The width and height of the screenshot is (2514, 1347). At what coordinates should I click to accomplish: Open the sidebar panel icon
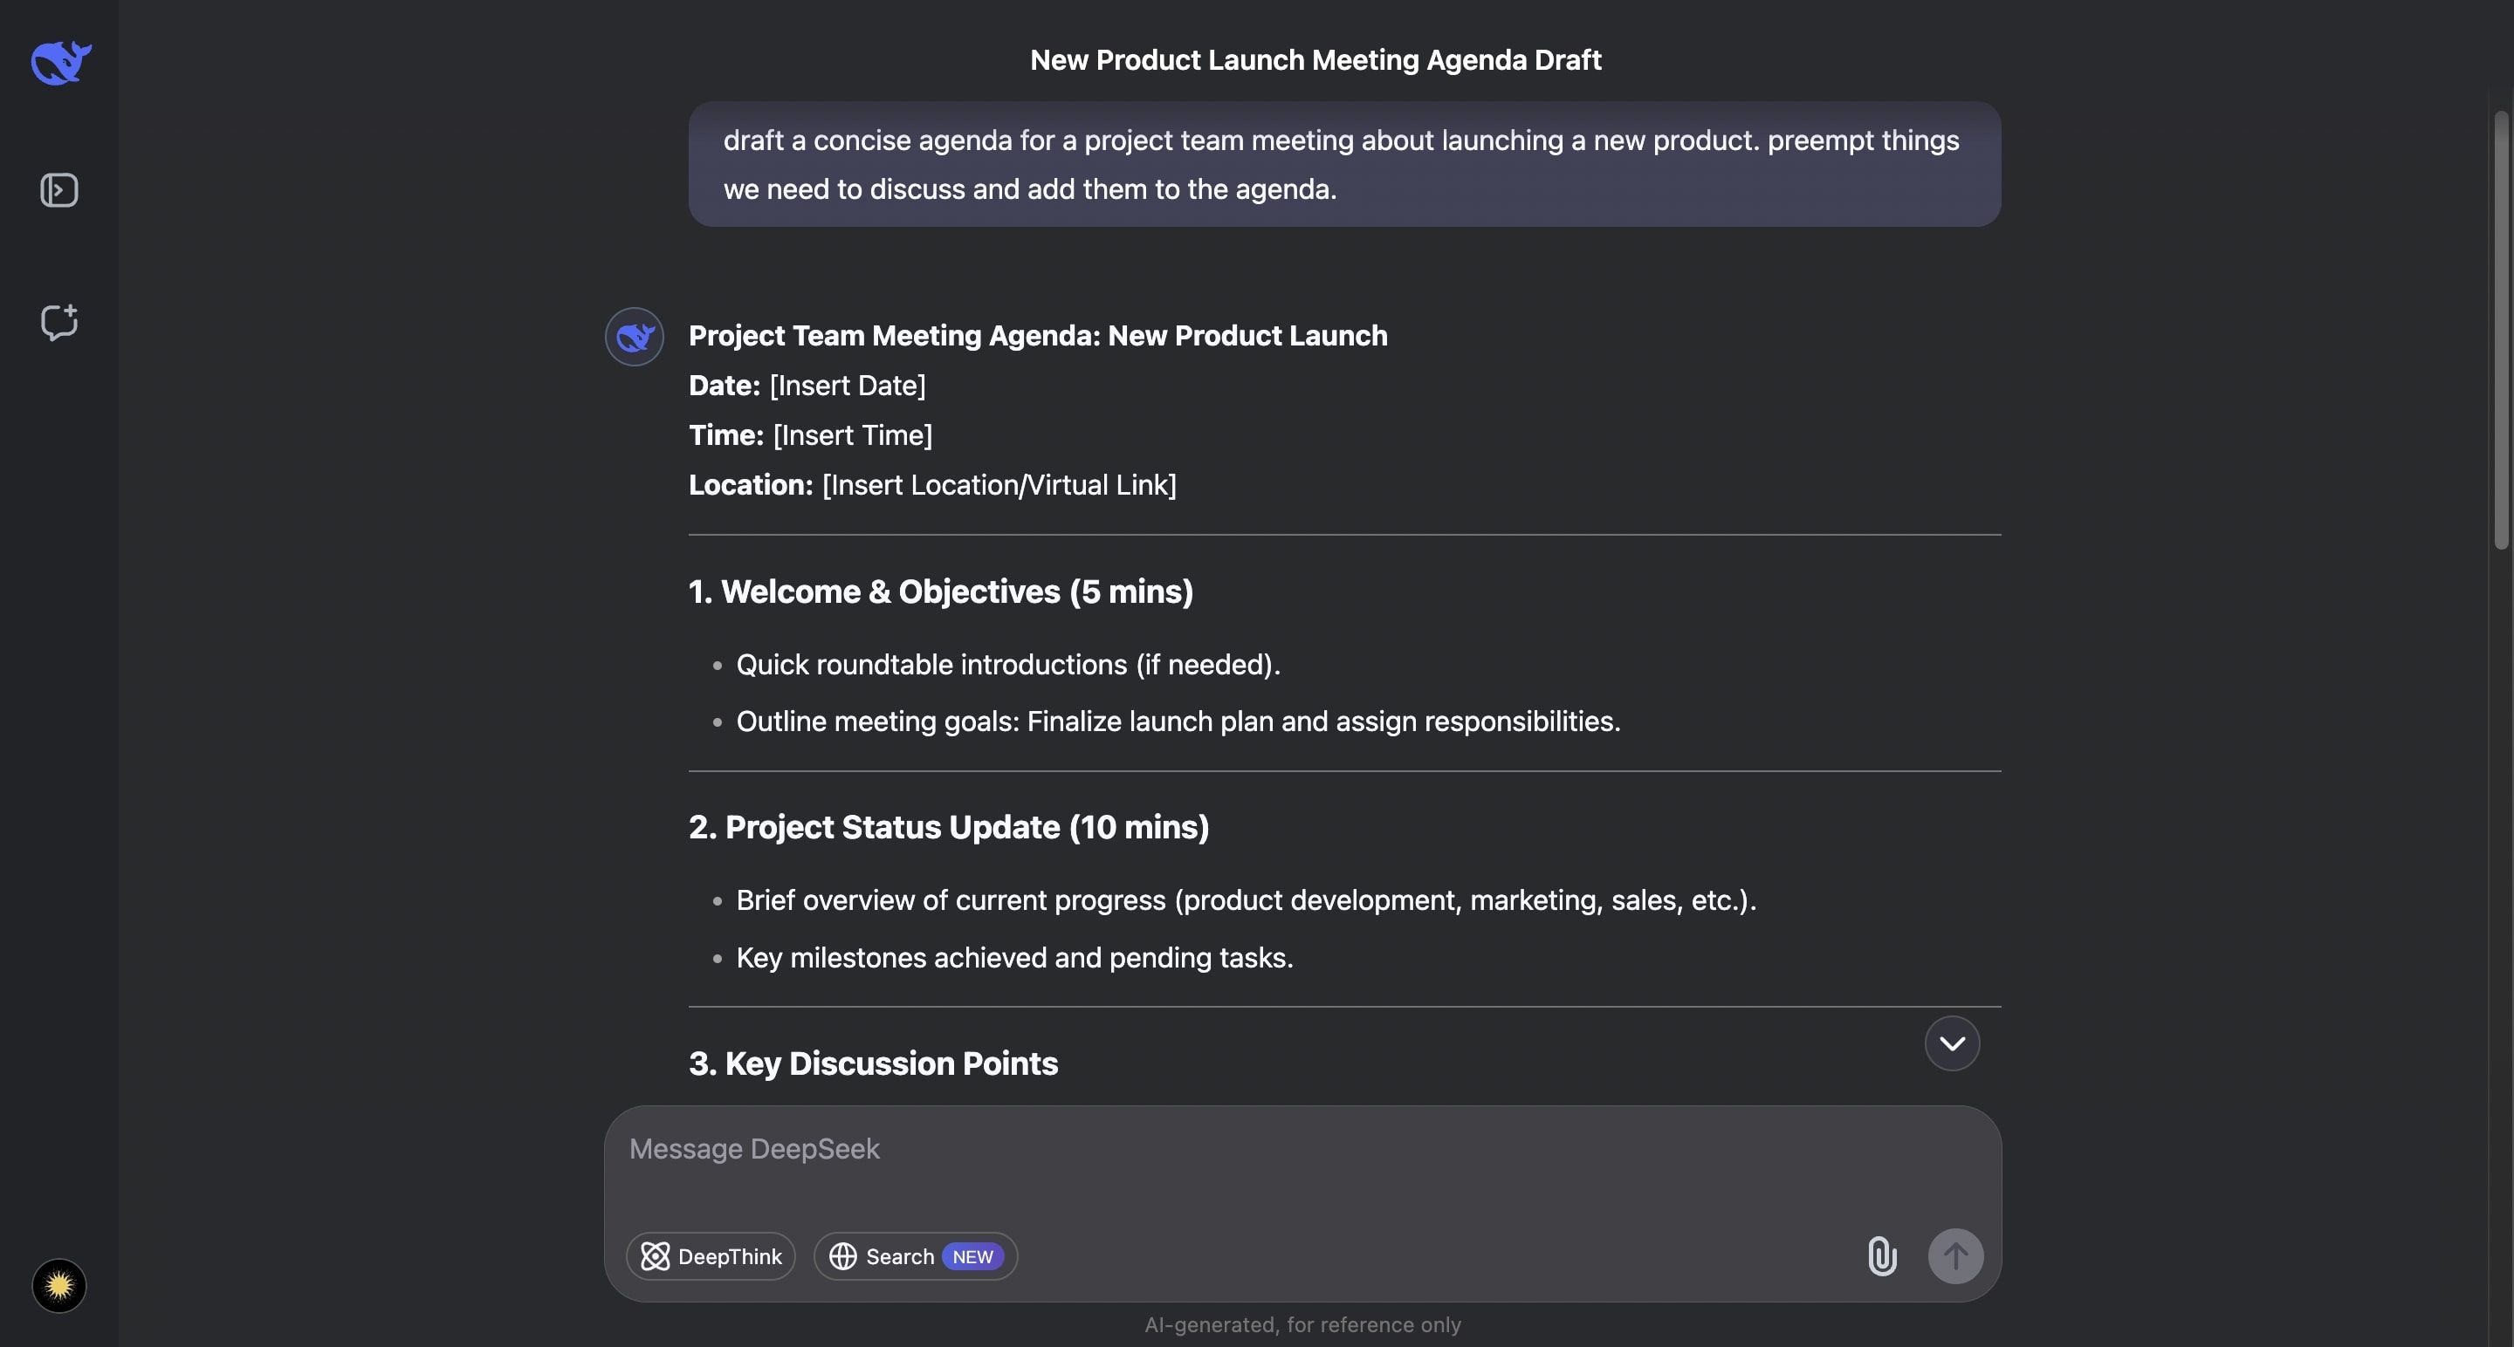59,190
